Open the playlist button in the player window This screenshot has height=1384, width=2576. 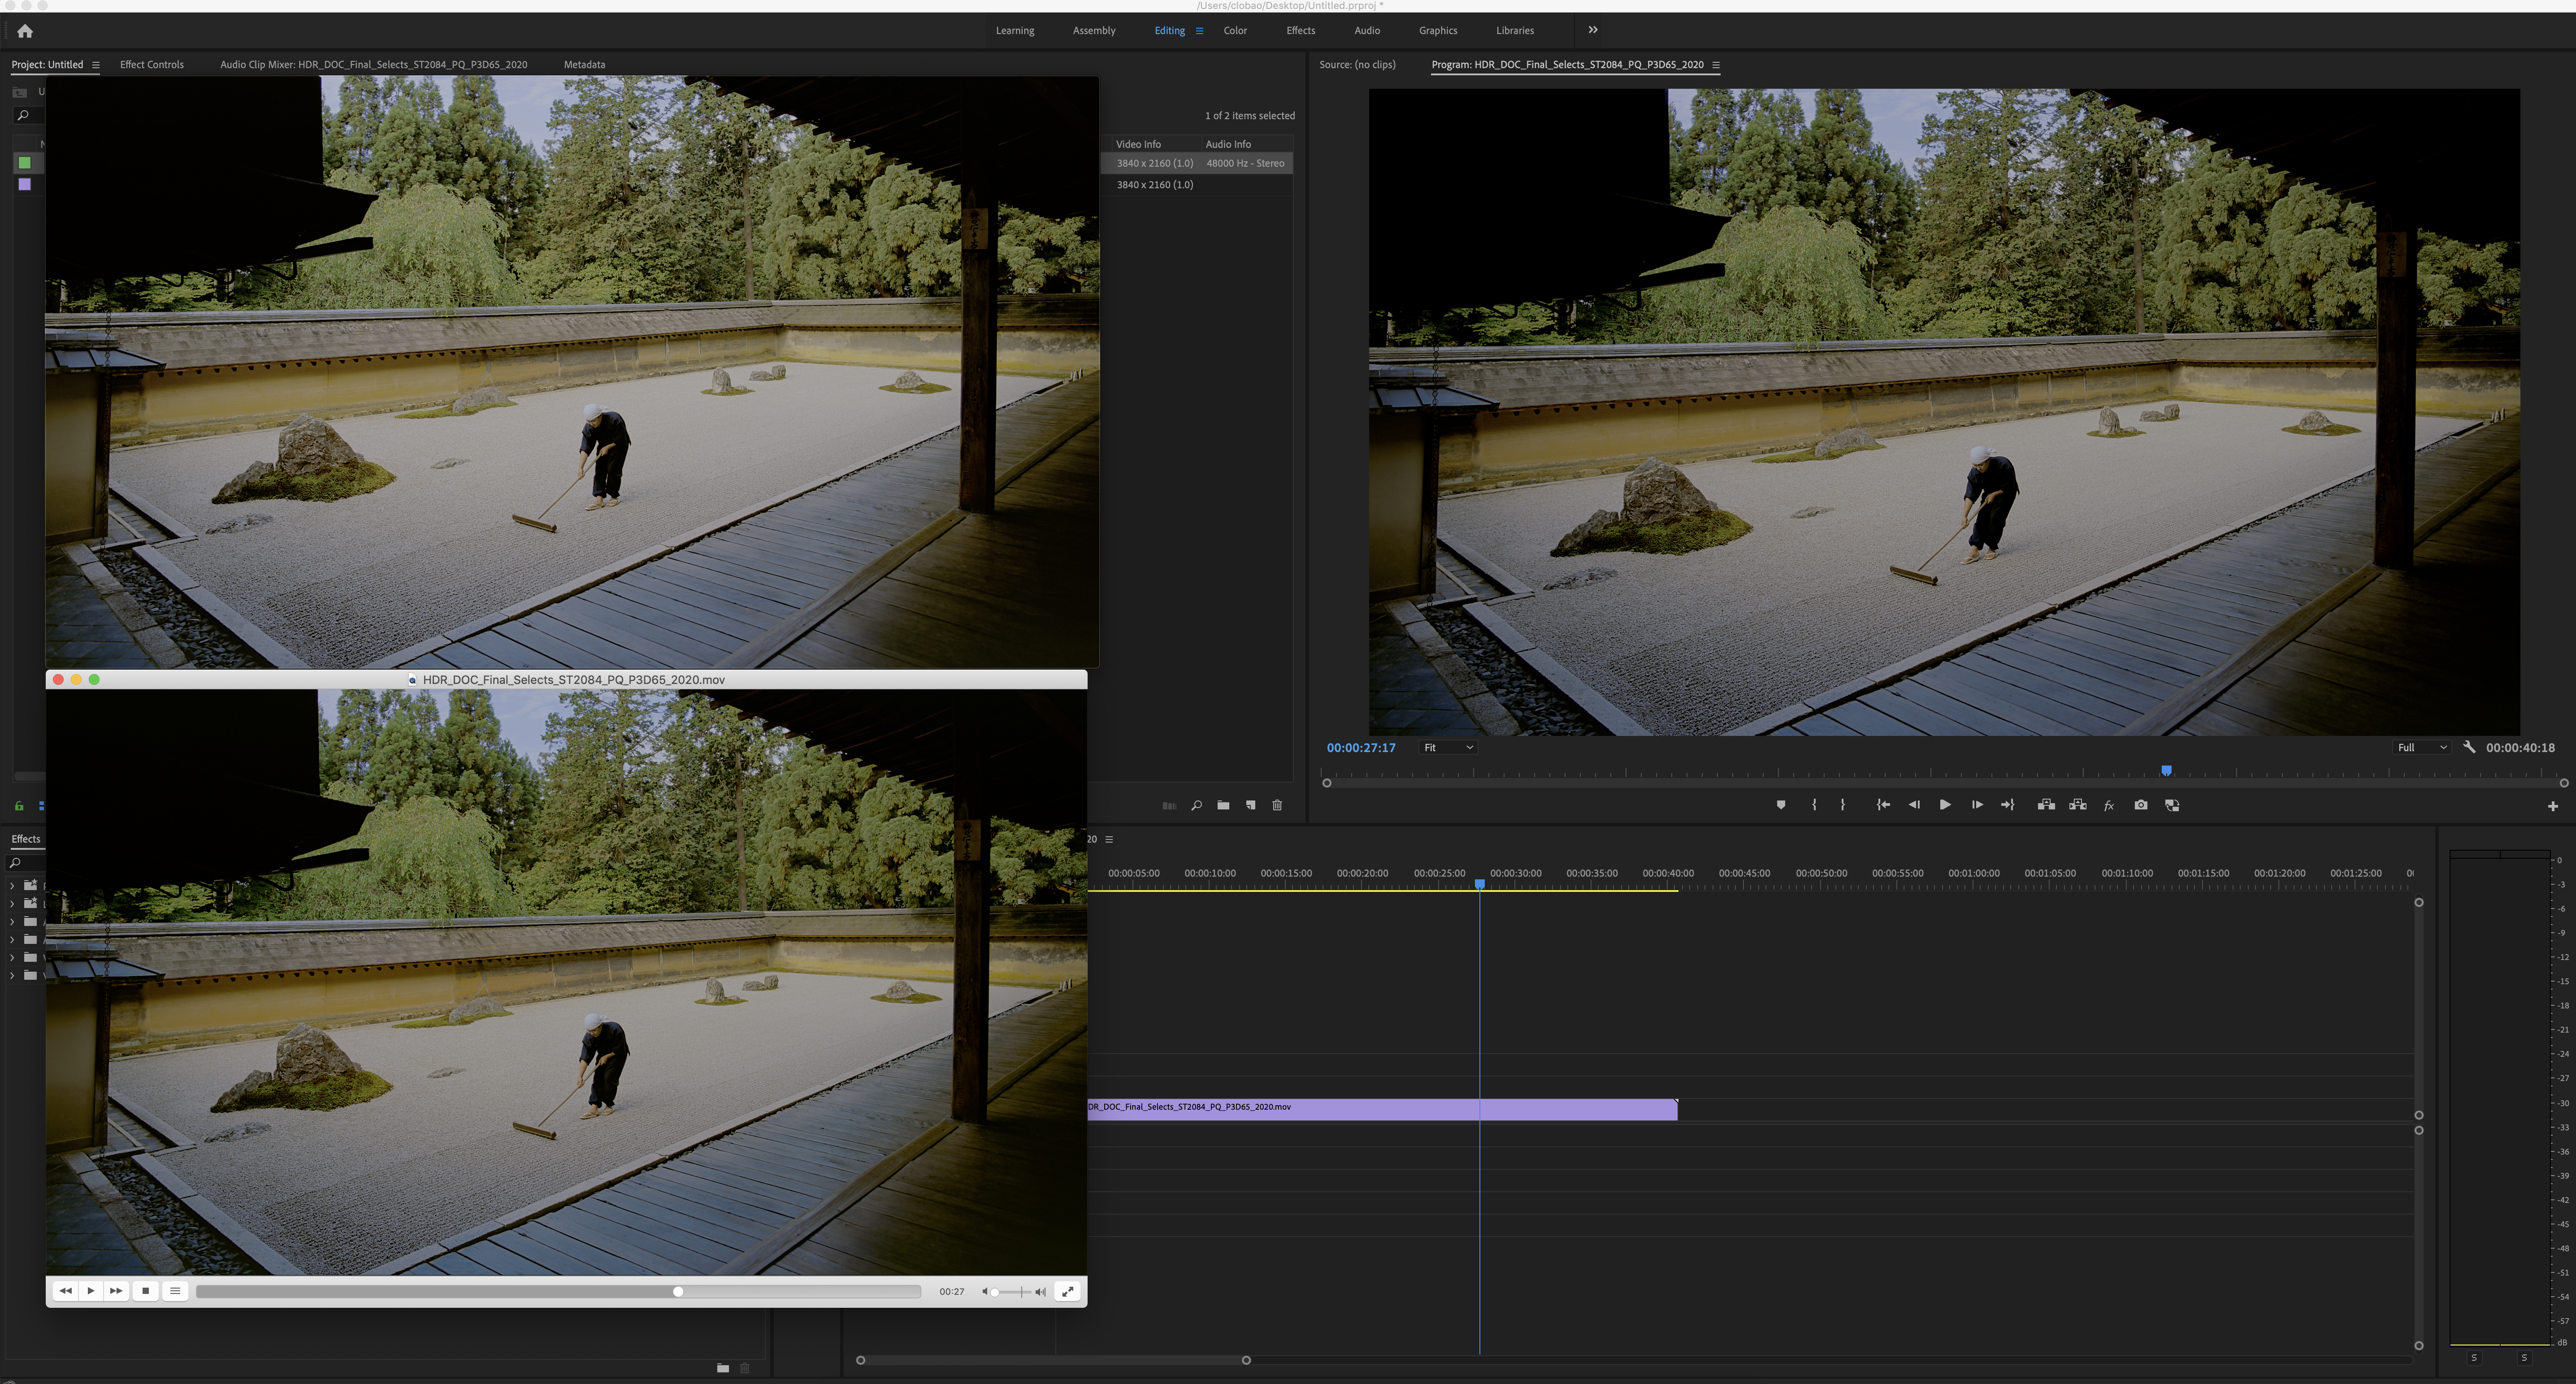pyautogui.click(x=175, y=1291)
